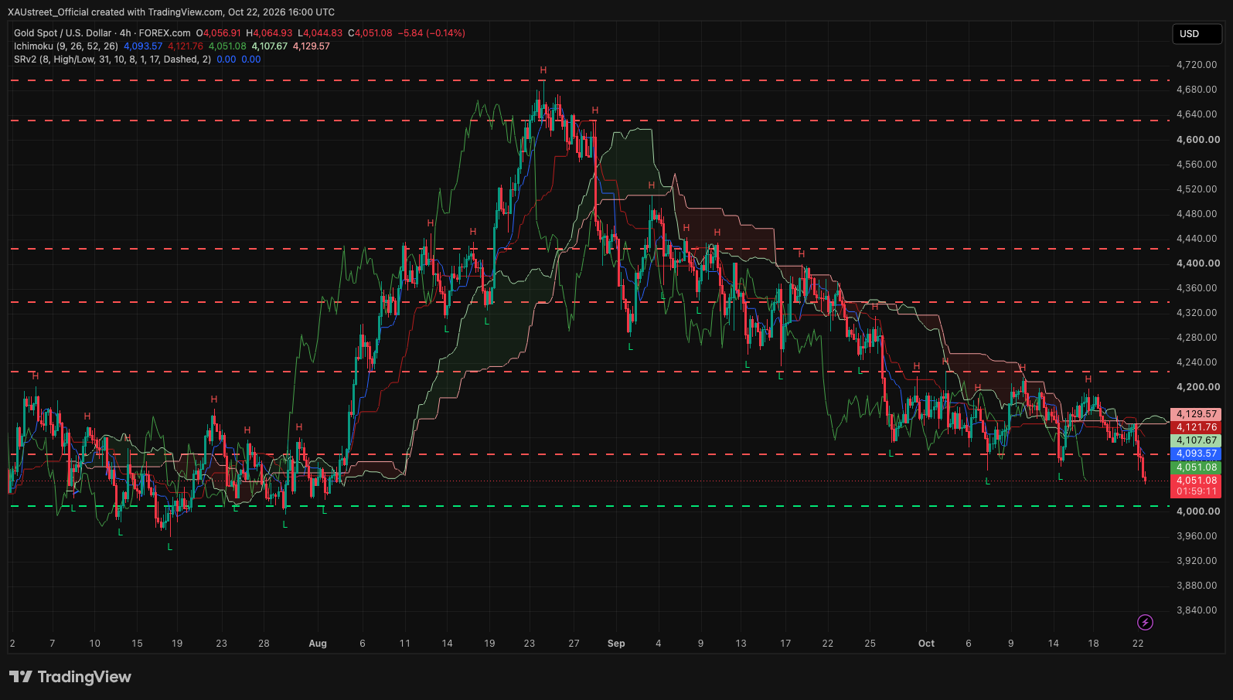Screen dimensions: 1233x700
Task: Click the 4,200.00 price scale label
Action: [1198, 387]
